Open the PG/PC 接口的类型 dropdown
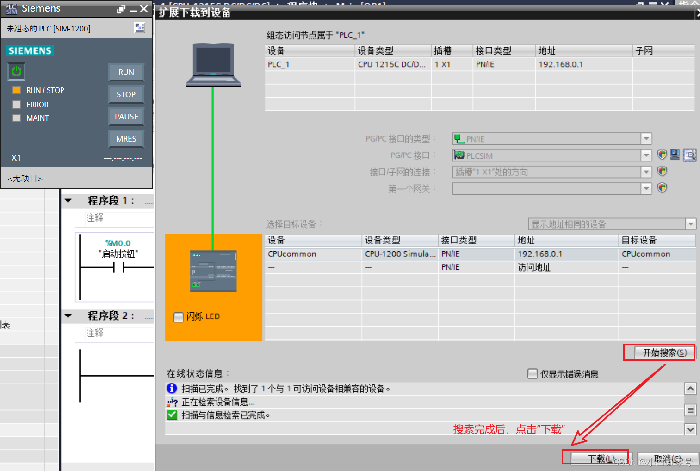Image resolution: width=700 pixels, height=471 pixels. pos(646,138)
